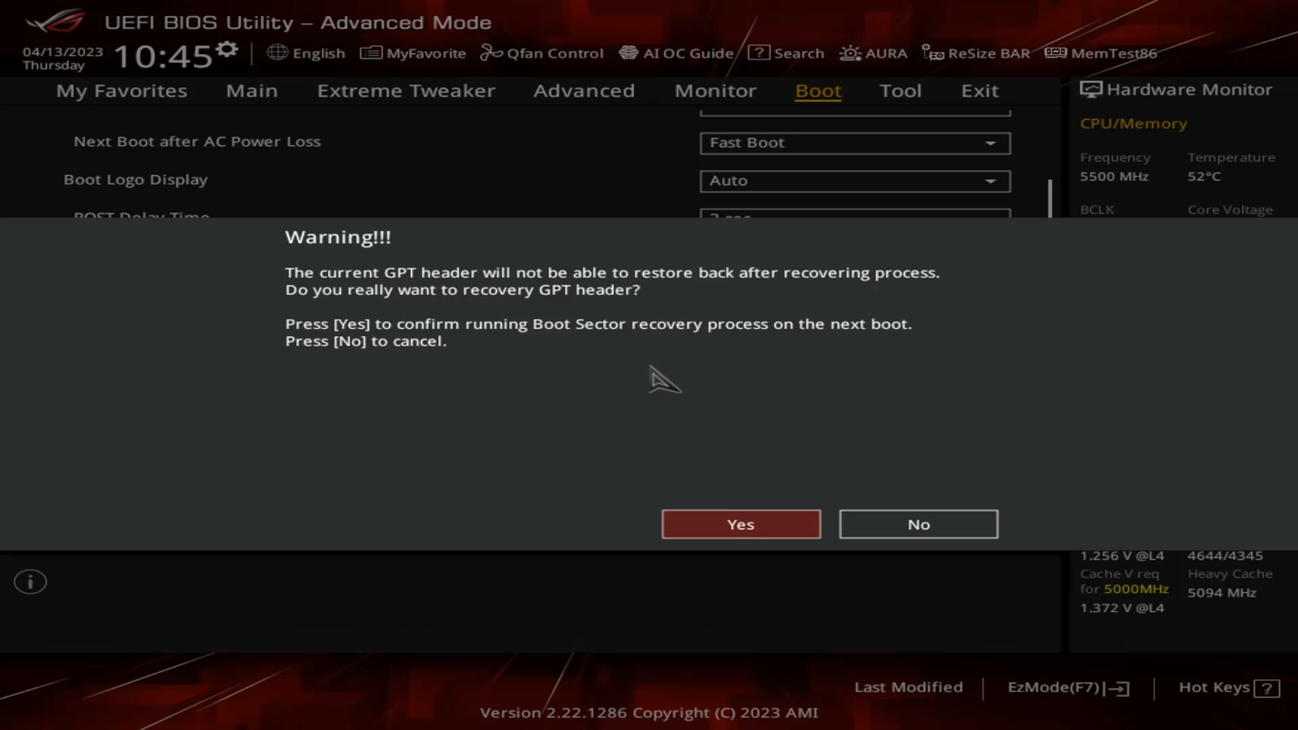
Task: Go to the Monitor tab
Action: 715,91
